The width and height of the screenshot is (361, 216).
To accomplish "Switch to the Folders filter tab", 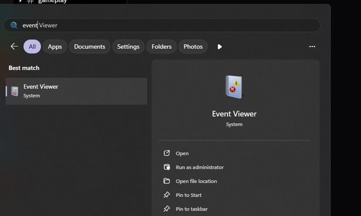I will coord(162,47).
